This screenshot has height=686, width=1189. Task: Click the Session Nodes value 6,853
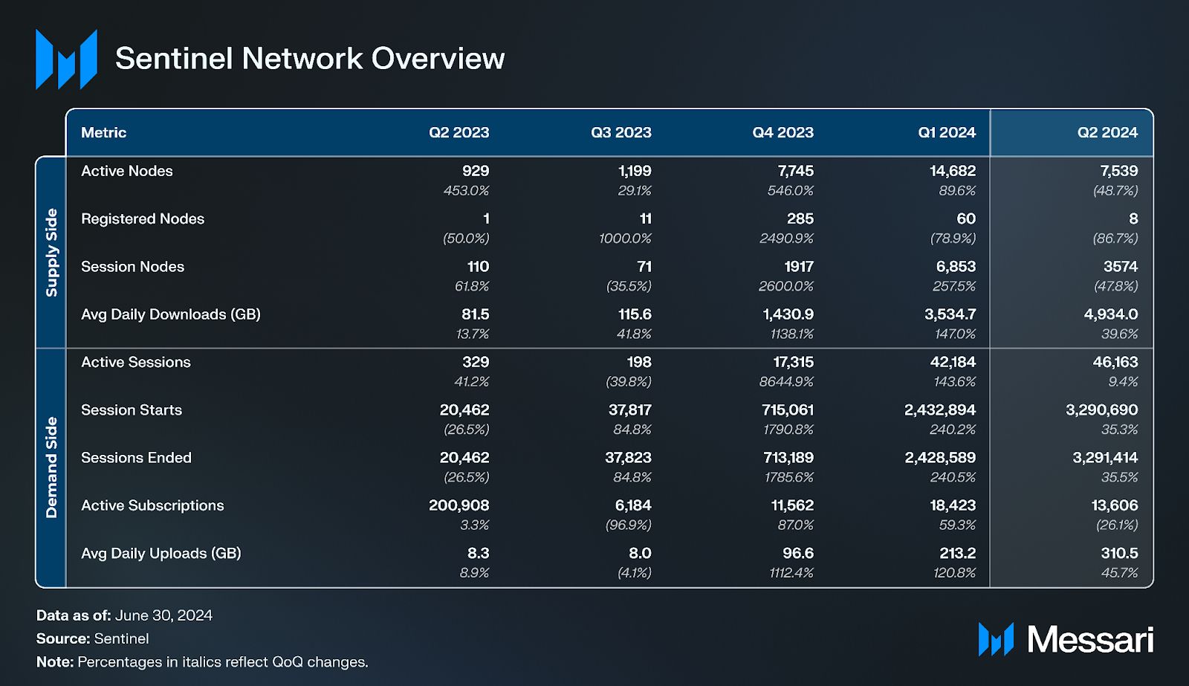(956, 266)
